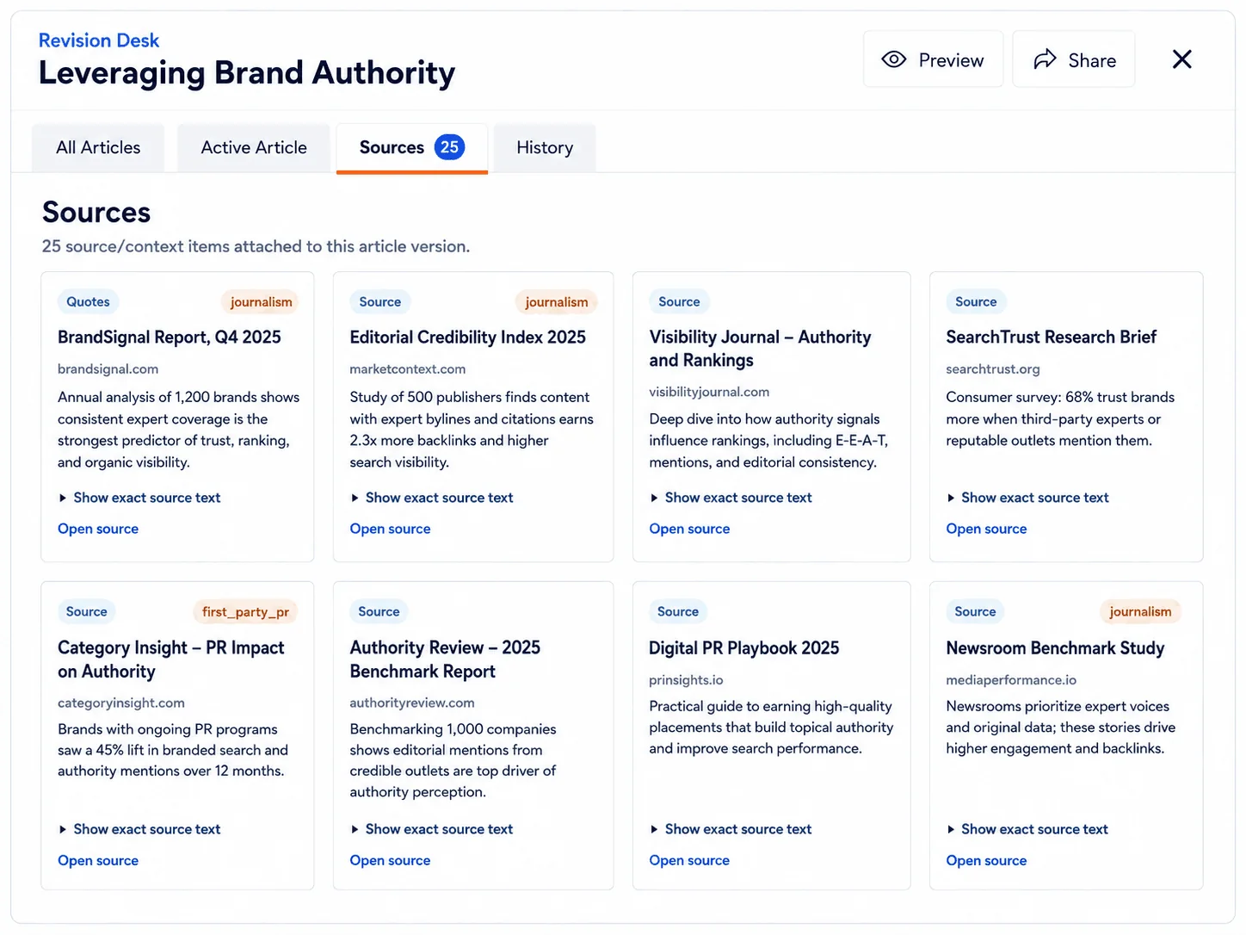
Task: Open source for SearchTrust Research Brief
Action: pos(986,529)
